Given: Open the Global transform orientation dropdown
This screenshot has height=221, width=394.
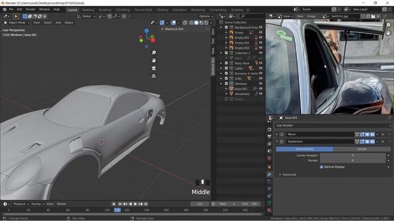Looking at the screenshot, I should tap(86, 17).
